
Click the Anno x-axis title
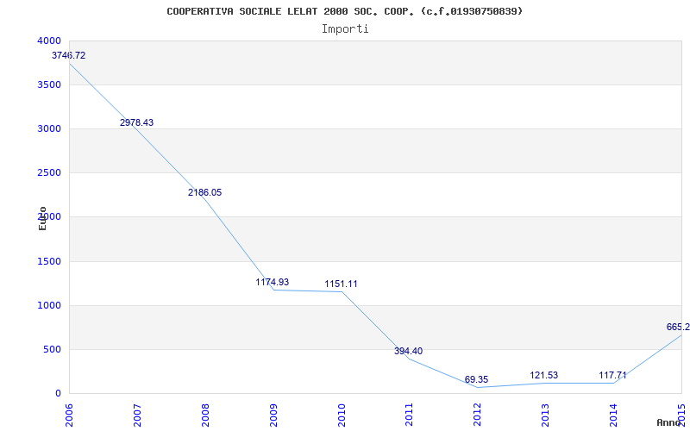point(668,422)
